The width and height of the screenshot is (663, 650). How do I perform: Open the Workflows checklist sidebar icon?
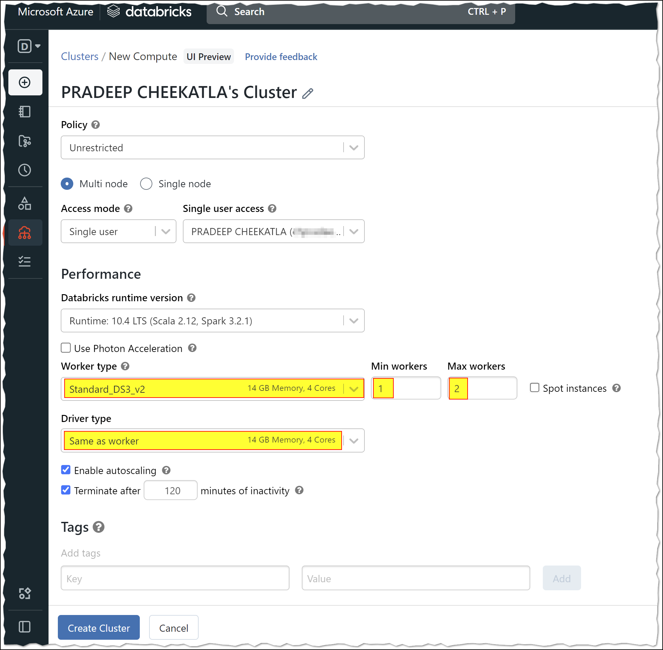pyautogui.click(x=25, y=261)
